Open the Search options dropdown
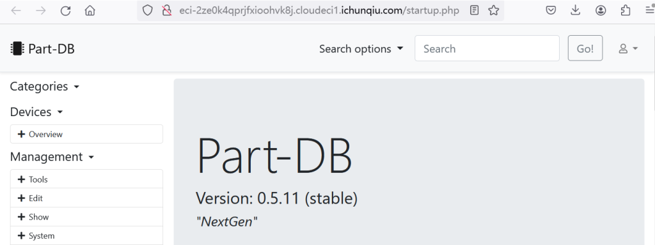 coord(361,48)
